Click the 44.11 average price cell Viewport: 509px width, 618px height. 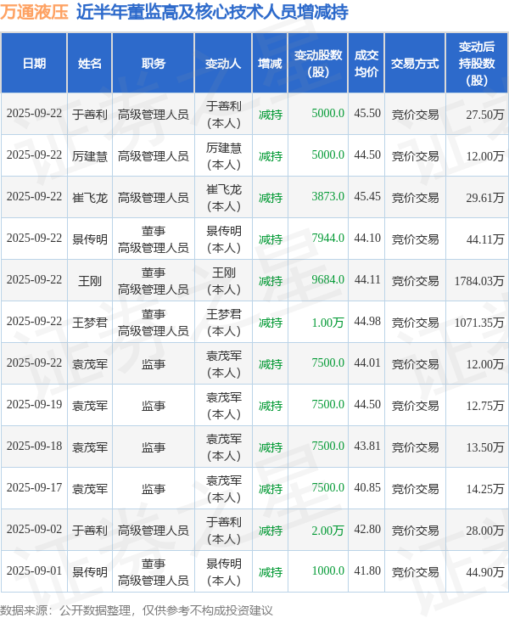367,280
